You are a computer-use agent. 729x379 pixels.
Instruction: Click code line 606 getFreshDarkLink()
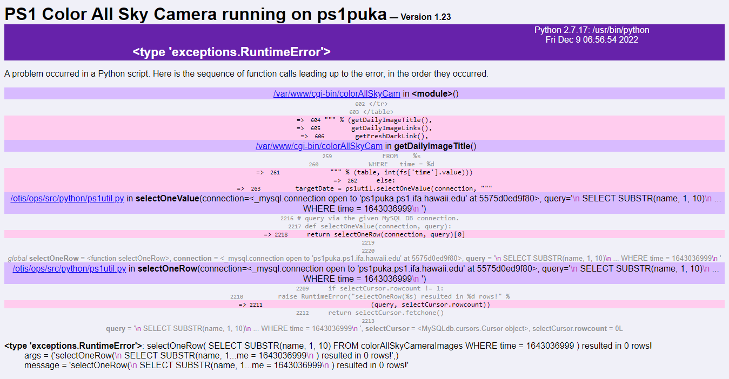pos(364,136)
